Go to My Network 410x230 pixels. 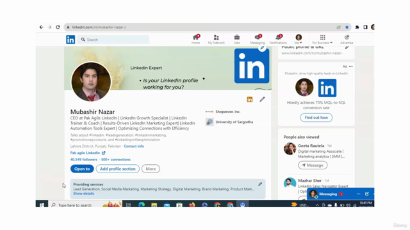click(x=217, y=40)
